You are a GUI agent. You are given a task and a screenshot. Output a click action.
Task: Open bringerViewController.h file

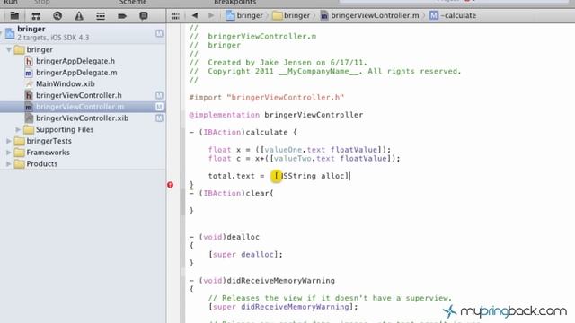(79, 95)
